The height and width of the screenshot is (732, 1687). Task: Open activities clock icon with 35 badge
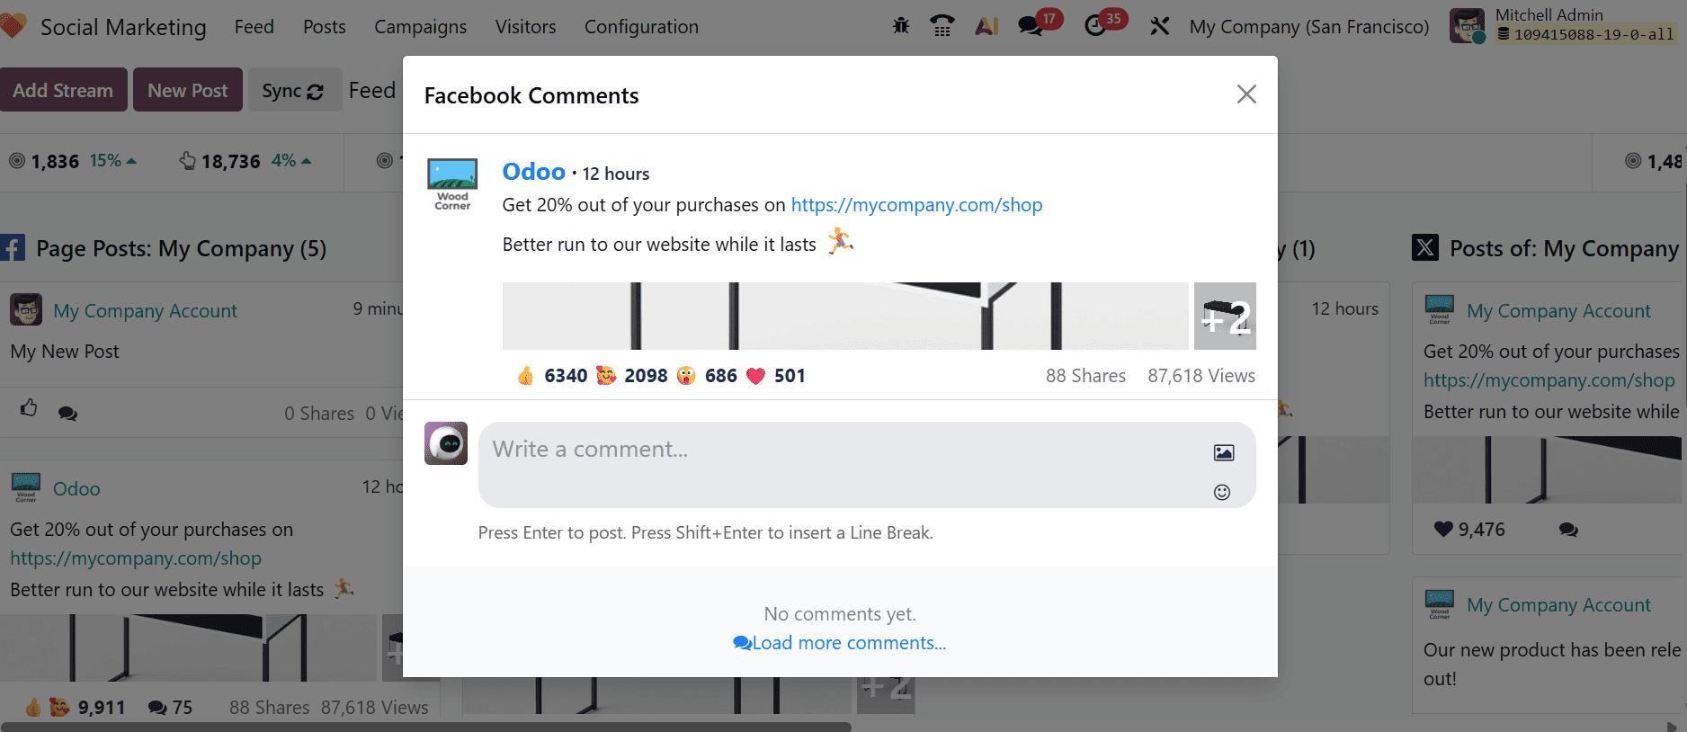[x=1095, y=26]
